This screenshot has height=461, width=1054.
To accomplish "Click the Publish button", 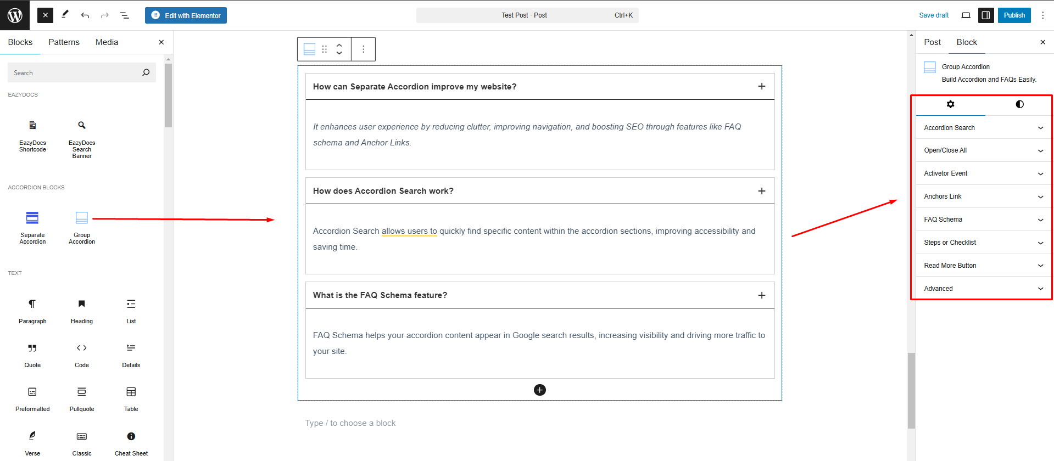I will 1014,15.
